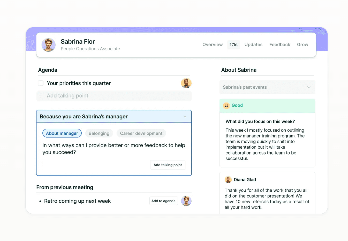Screen dimensions: 348x241
Task: Click the 'Agenda' heading
Action: pos(48,70)
